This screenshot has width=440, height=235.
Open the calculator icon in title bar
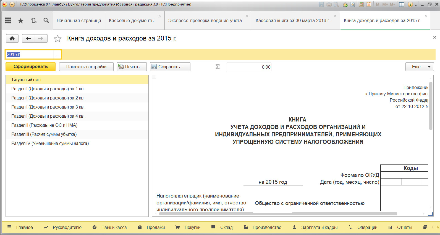[x=361, y=4]
